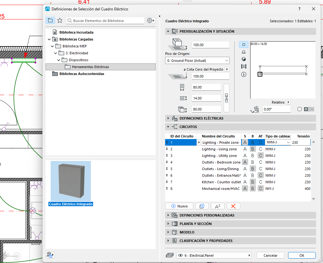This screenshot has height=263, width=323.
Task: Toggle phase C for Mechanical room/HVAC
Action: [261, 189]
